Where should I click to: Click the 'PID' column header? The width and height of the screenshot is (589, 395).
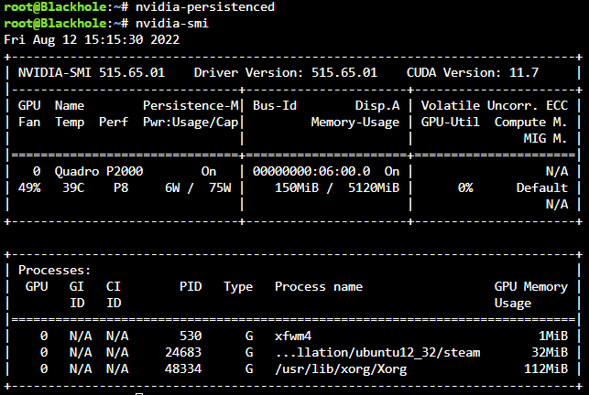point(191,286)
